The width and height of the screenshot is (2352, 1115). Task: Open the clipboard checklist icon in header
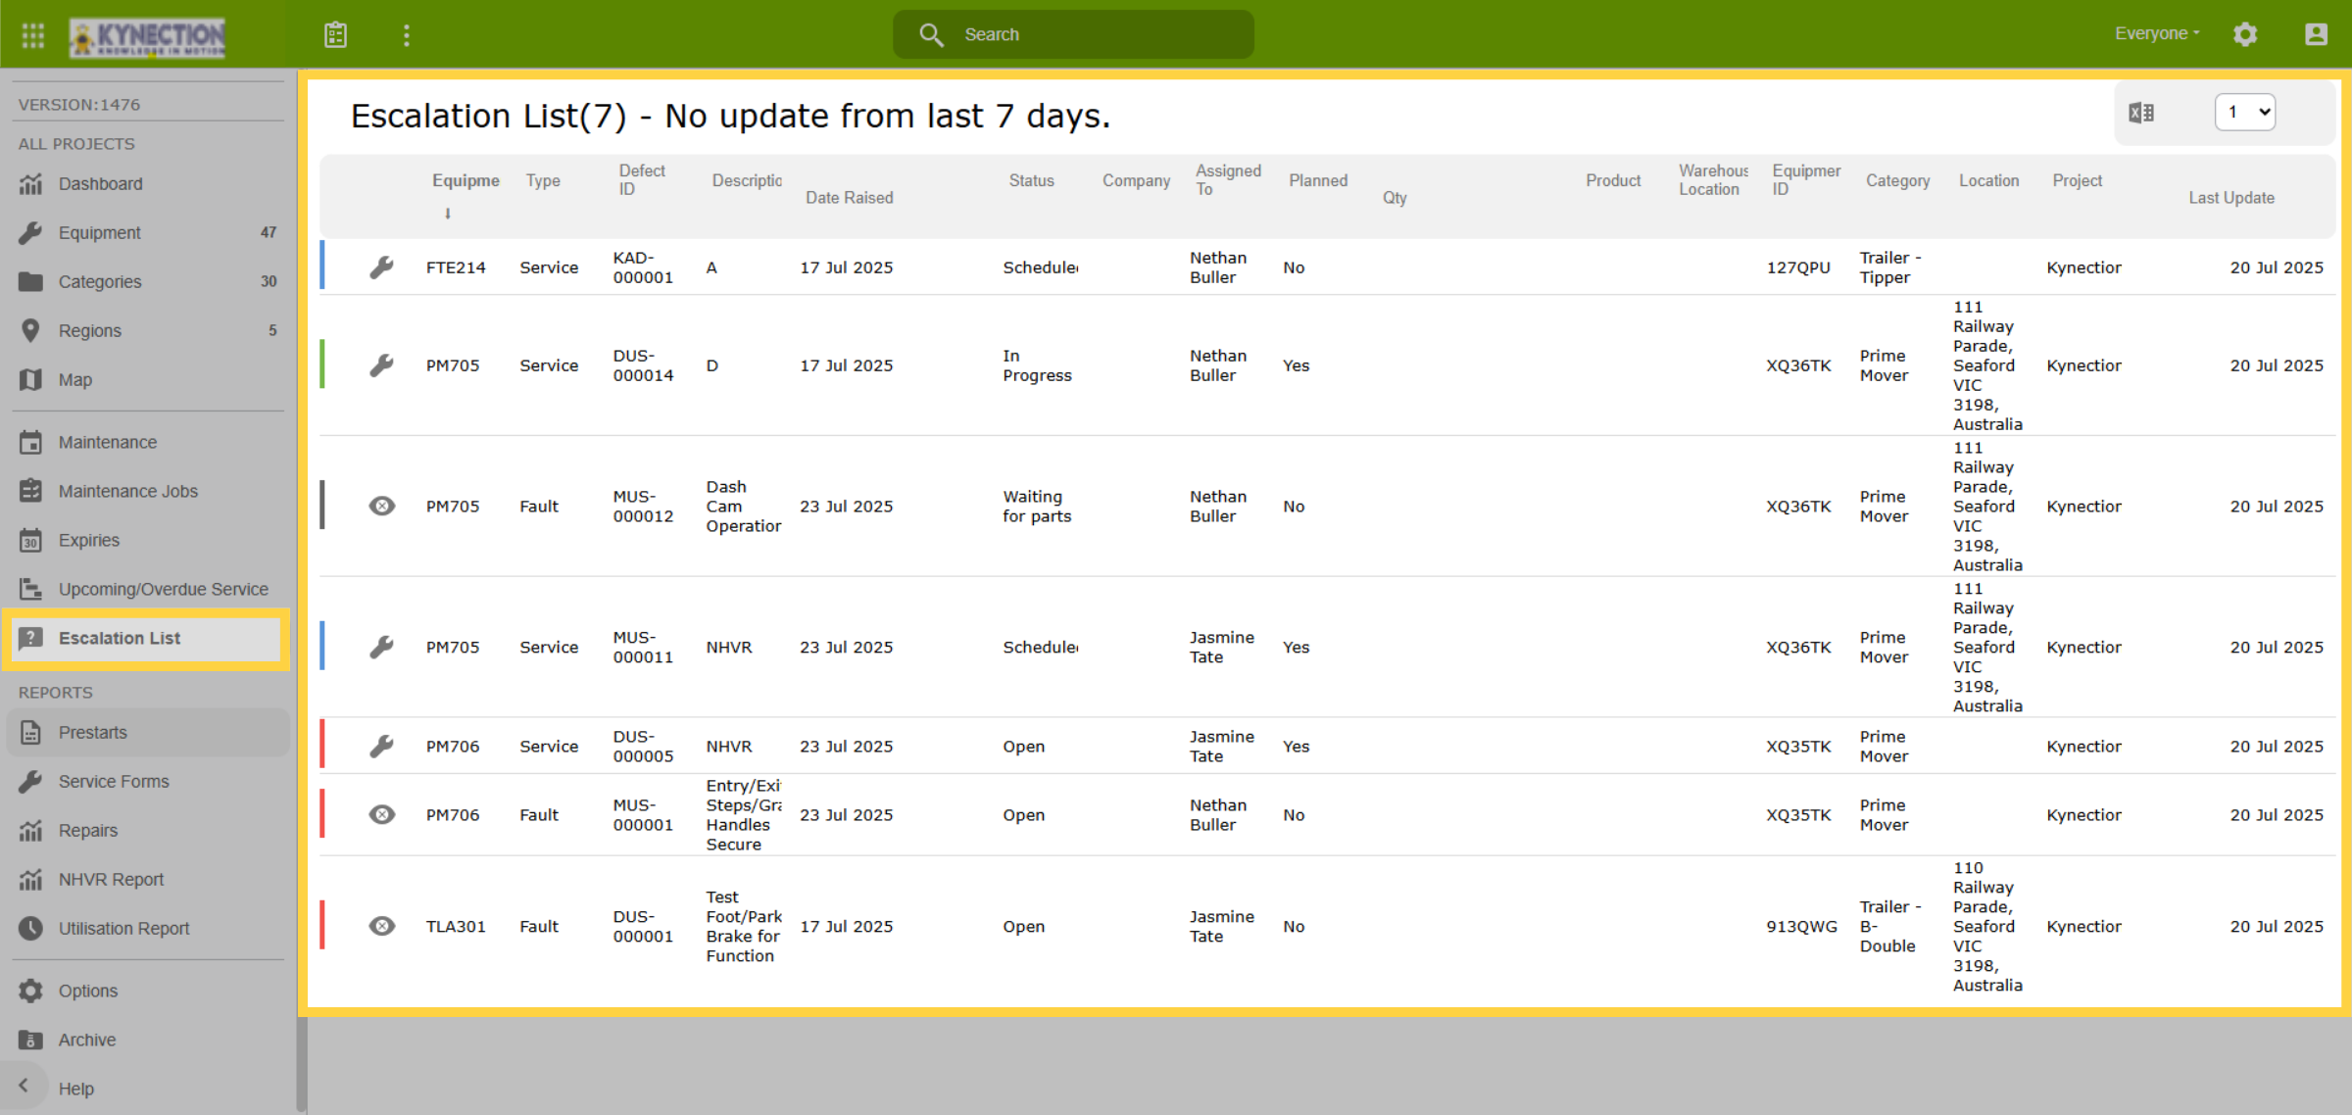coord(336,35)
